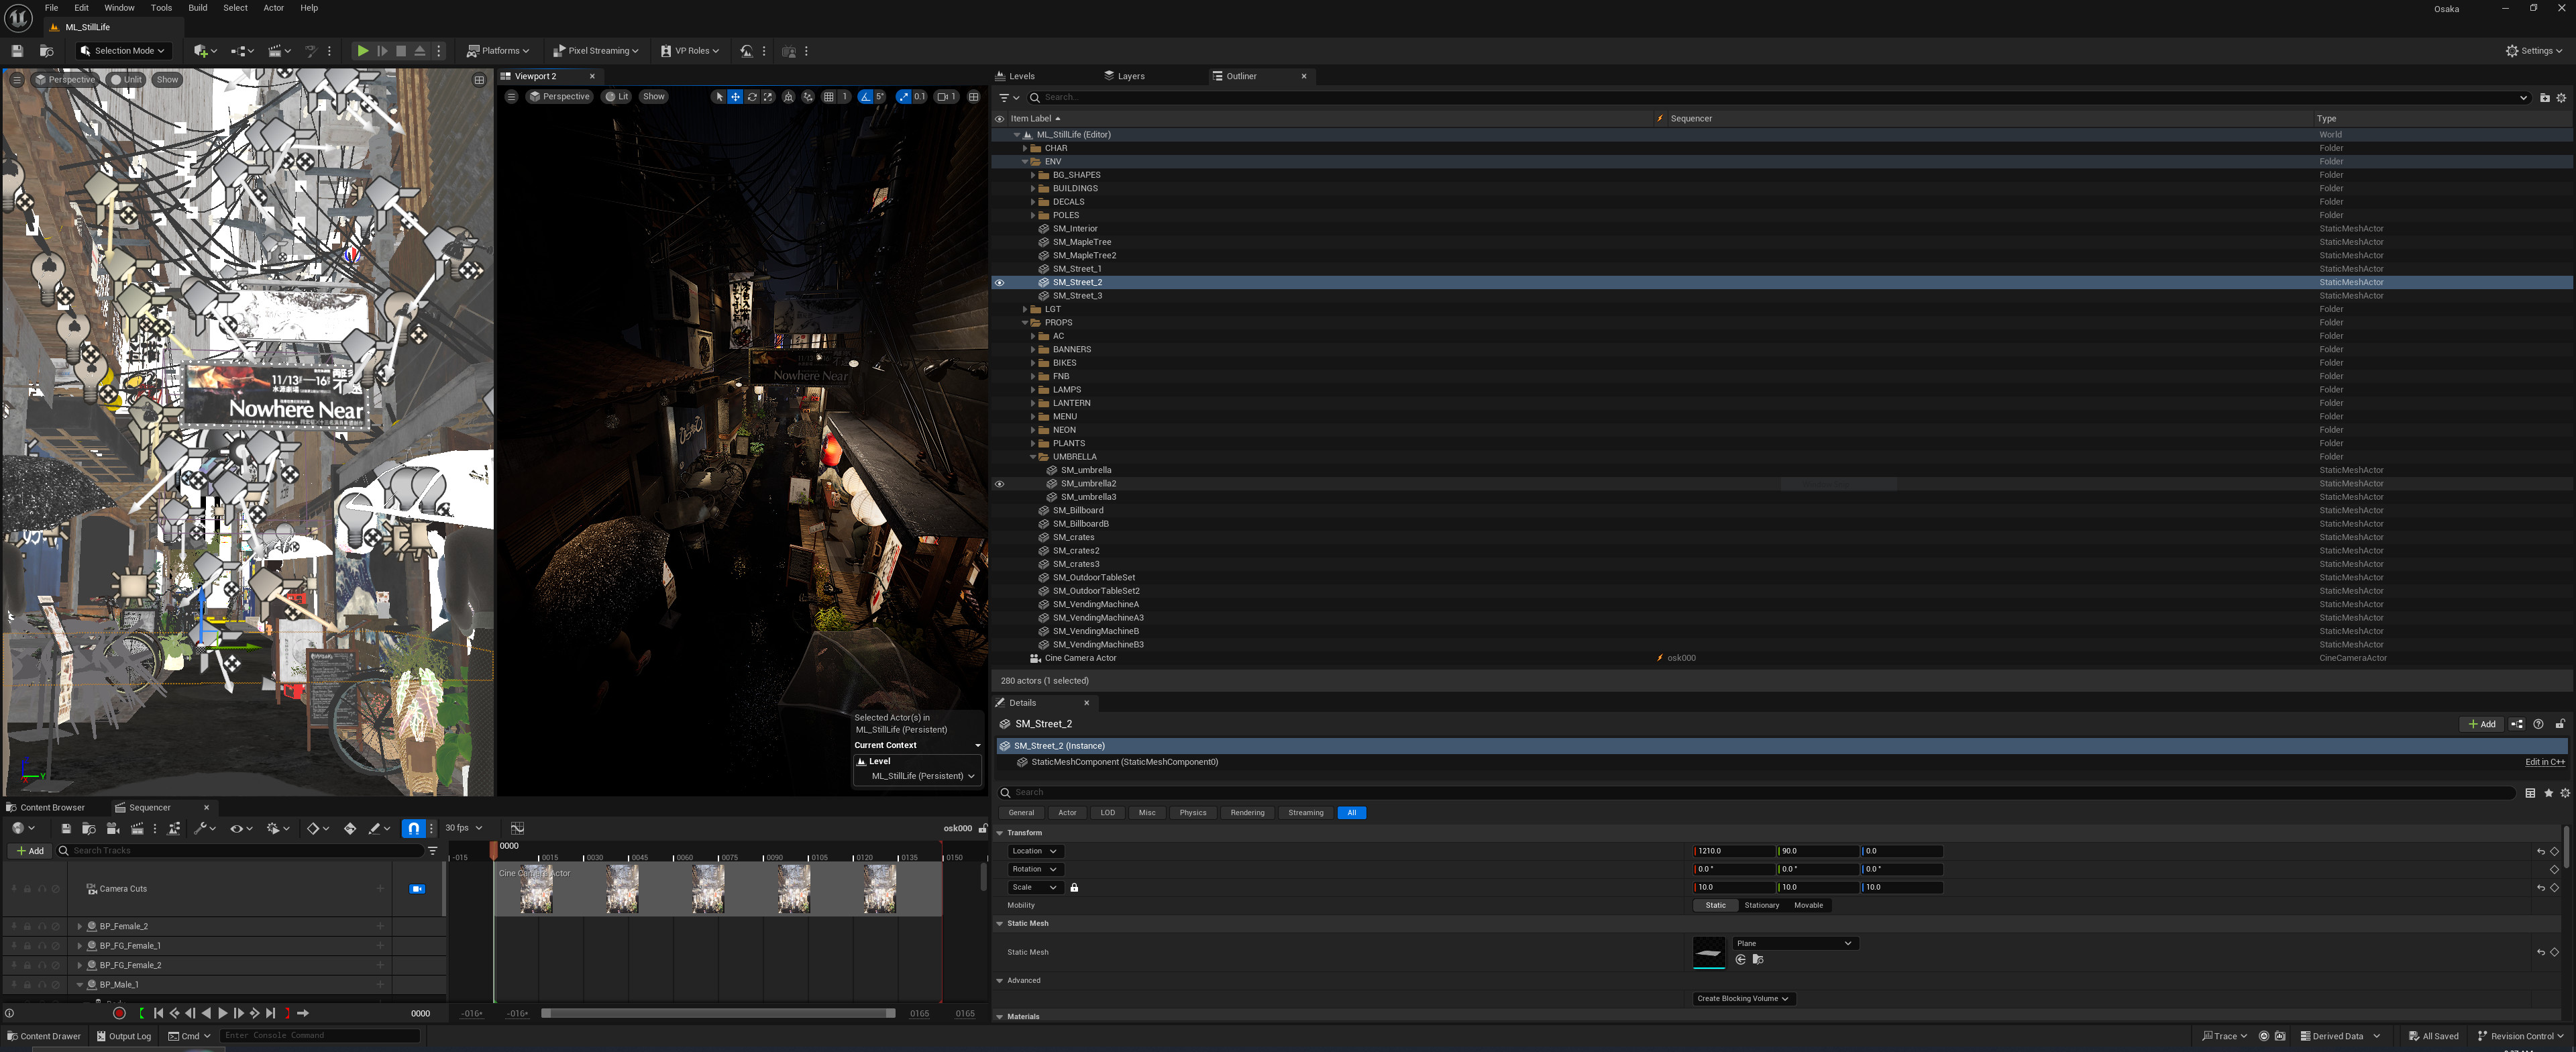Click the Add button in Sequencer tracks
The image size is (2576, 1052).
(30, 852)
